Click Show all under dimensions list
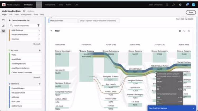 [x=37, y=44]
